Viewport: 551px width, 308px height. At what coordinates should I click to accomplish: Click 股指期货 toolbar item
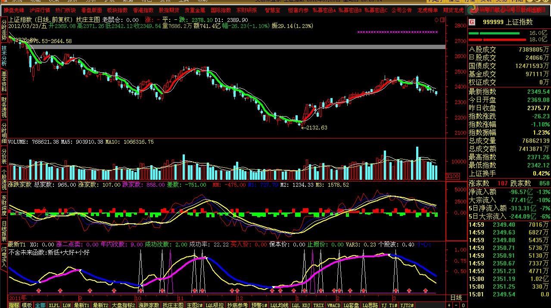pos(169,10)
